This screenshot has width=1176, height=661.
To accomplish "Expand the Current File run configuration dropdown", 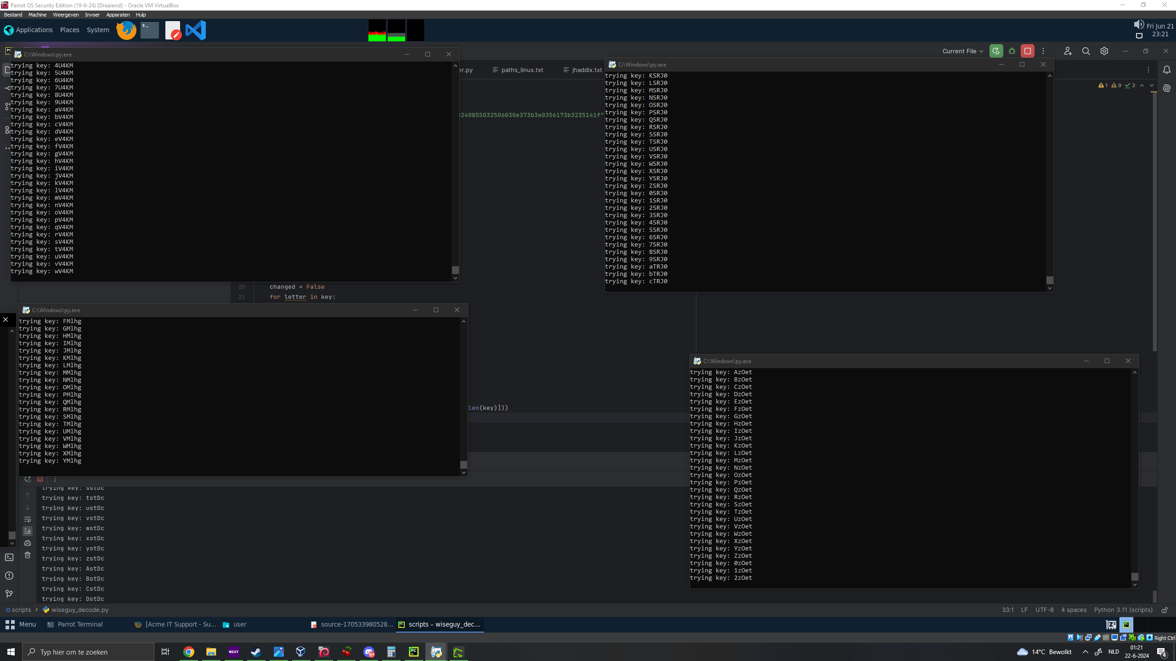I will point(962,51).
